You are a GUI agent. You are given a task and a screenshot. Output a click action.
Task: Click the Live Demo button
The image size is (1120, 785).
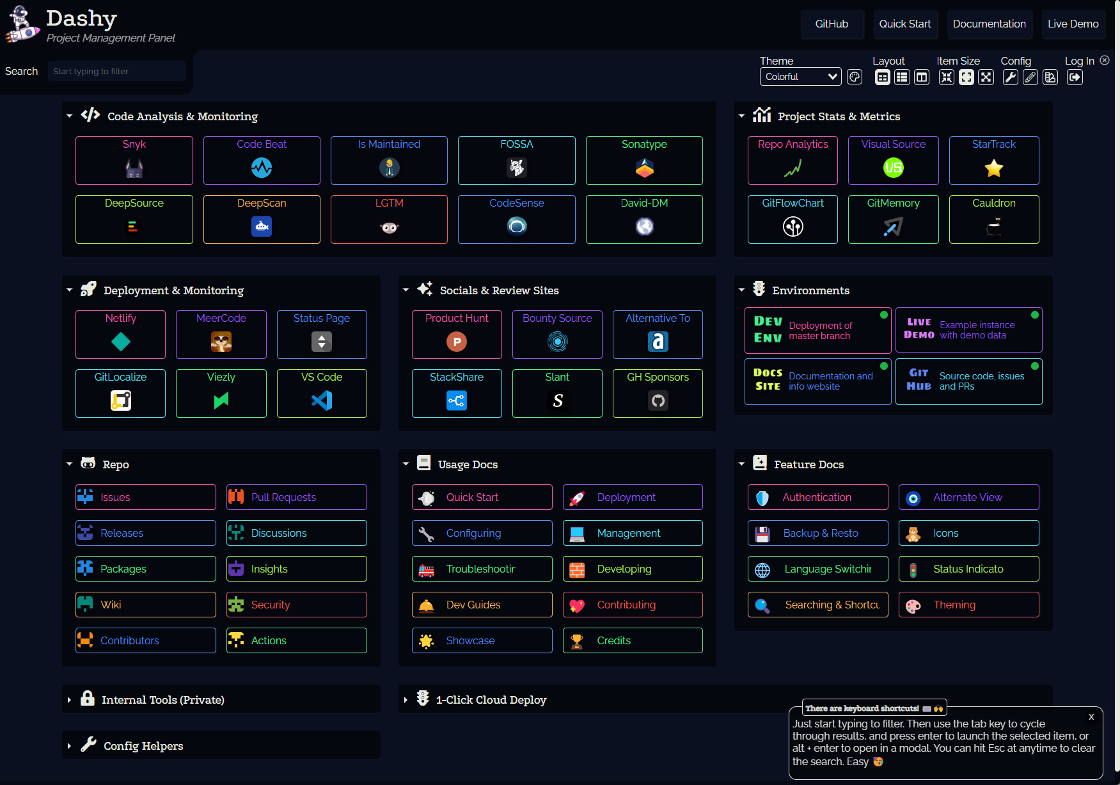click(x=1073, y=24)
